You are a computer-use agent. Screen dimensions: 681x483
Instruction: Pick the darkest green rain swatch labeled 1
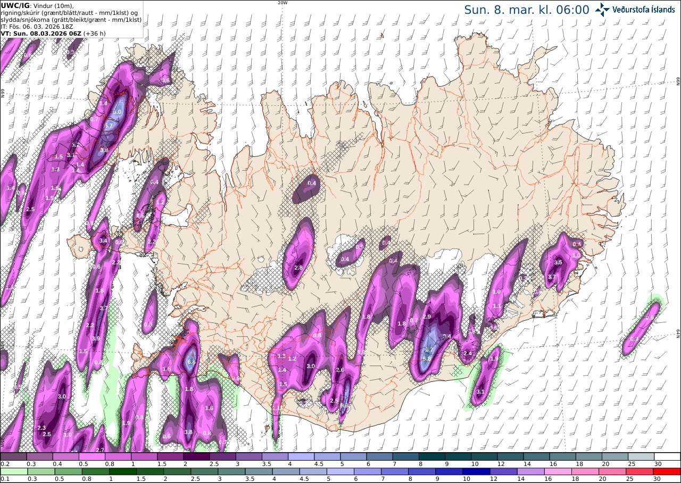click(x=124, y=471)
